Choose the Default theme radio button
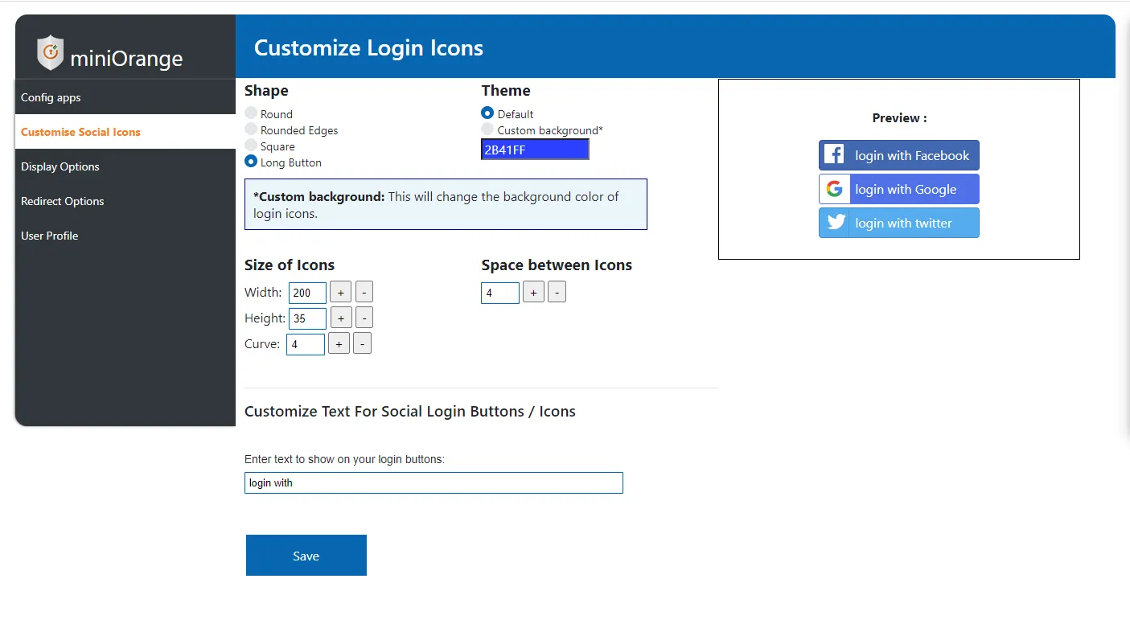The width and height of the screenshot is (1130, 628). [x=487, y=113]
